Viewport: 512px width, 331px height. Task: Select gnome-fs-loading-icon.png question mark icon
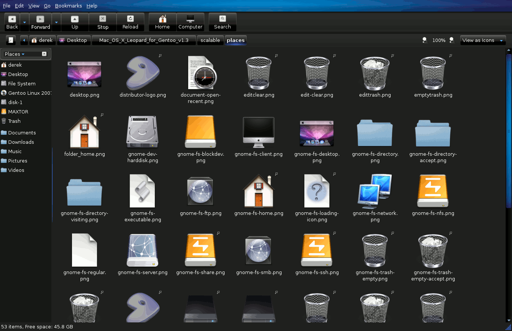[317, 191]
